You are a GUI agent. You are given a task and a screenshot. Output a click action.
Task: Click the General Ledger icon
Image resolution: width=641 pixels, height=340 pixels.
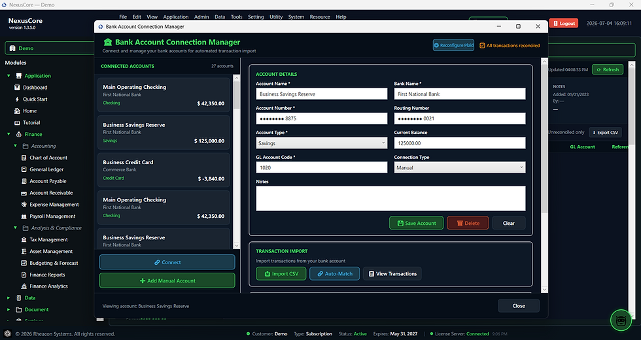click(x=24, y=169)
